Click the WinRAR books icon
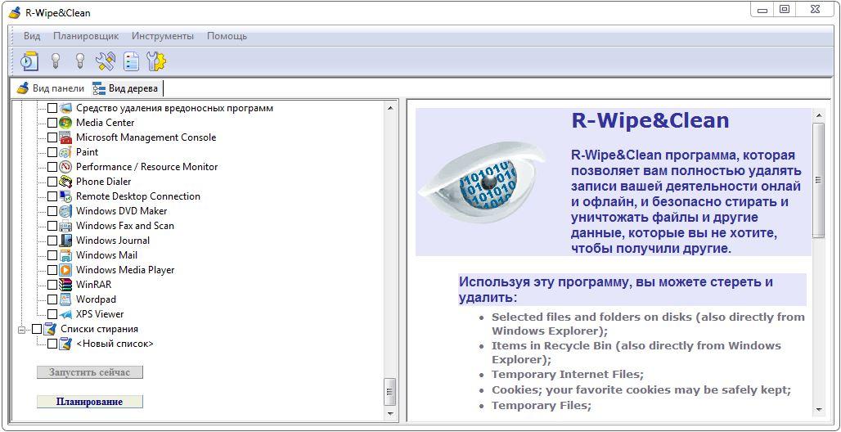This screenshot has width=841, height=432. click(x=65, y=285)
